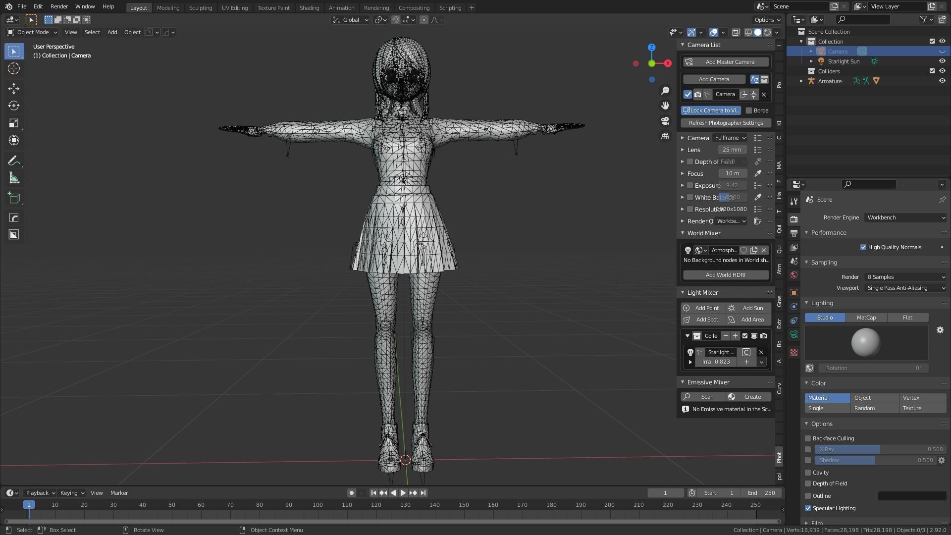Image resolution: width=951 pixels, height=535 pixels.
Task: Open the Viewport anti-aliasing dropdown
Action: pyautogui.click(x=905, y=288)
